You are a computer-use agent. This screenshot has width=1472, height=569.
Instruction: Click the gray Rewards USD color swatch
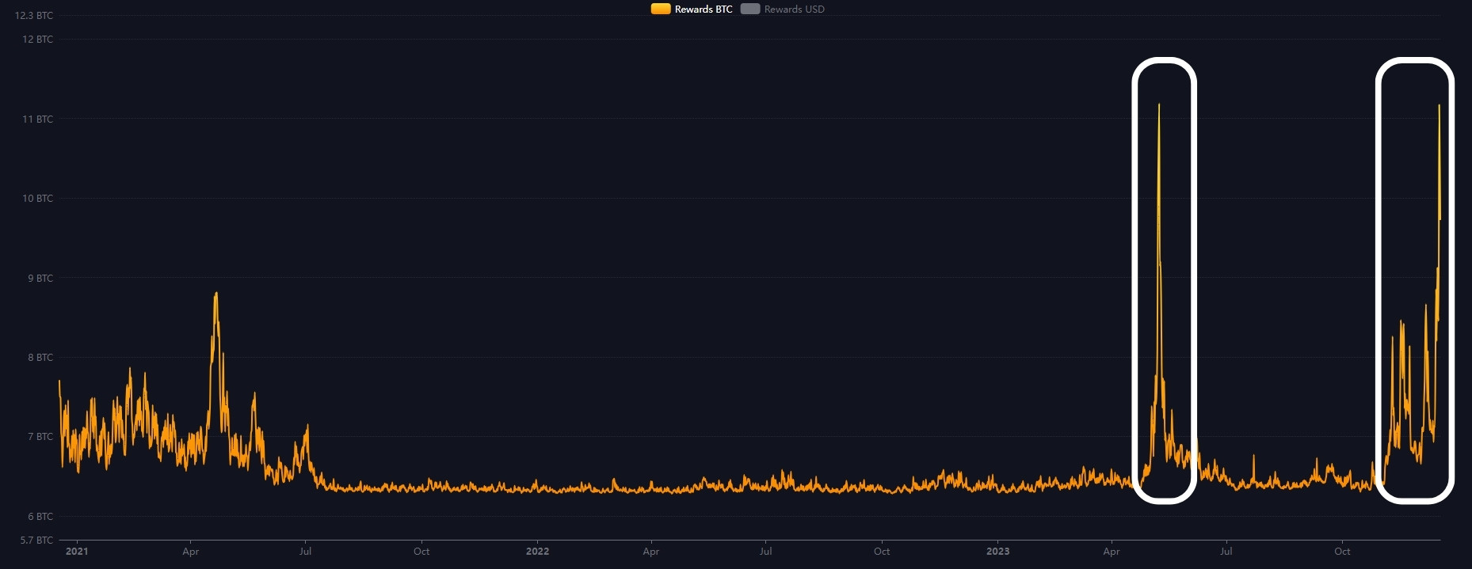[750, 9]
